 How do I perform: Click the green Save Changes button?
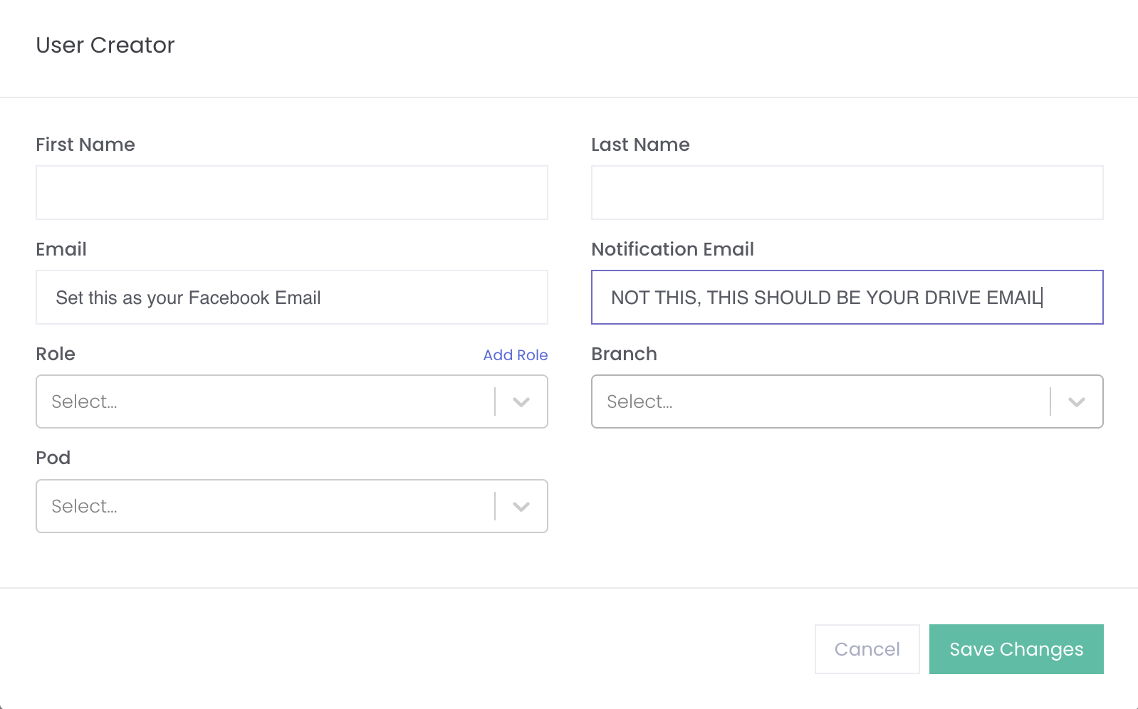tap(1016, 649)
